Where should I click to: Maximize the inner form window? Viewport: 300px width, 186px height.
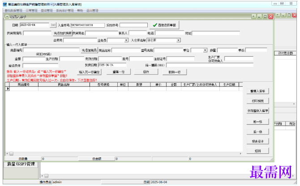click(265, 17)
